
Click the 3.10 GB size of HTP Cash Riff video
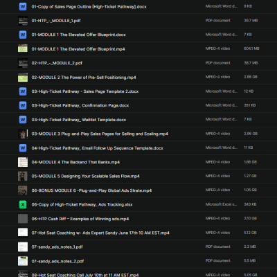coord(250,218)
